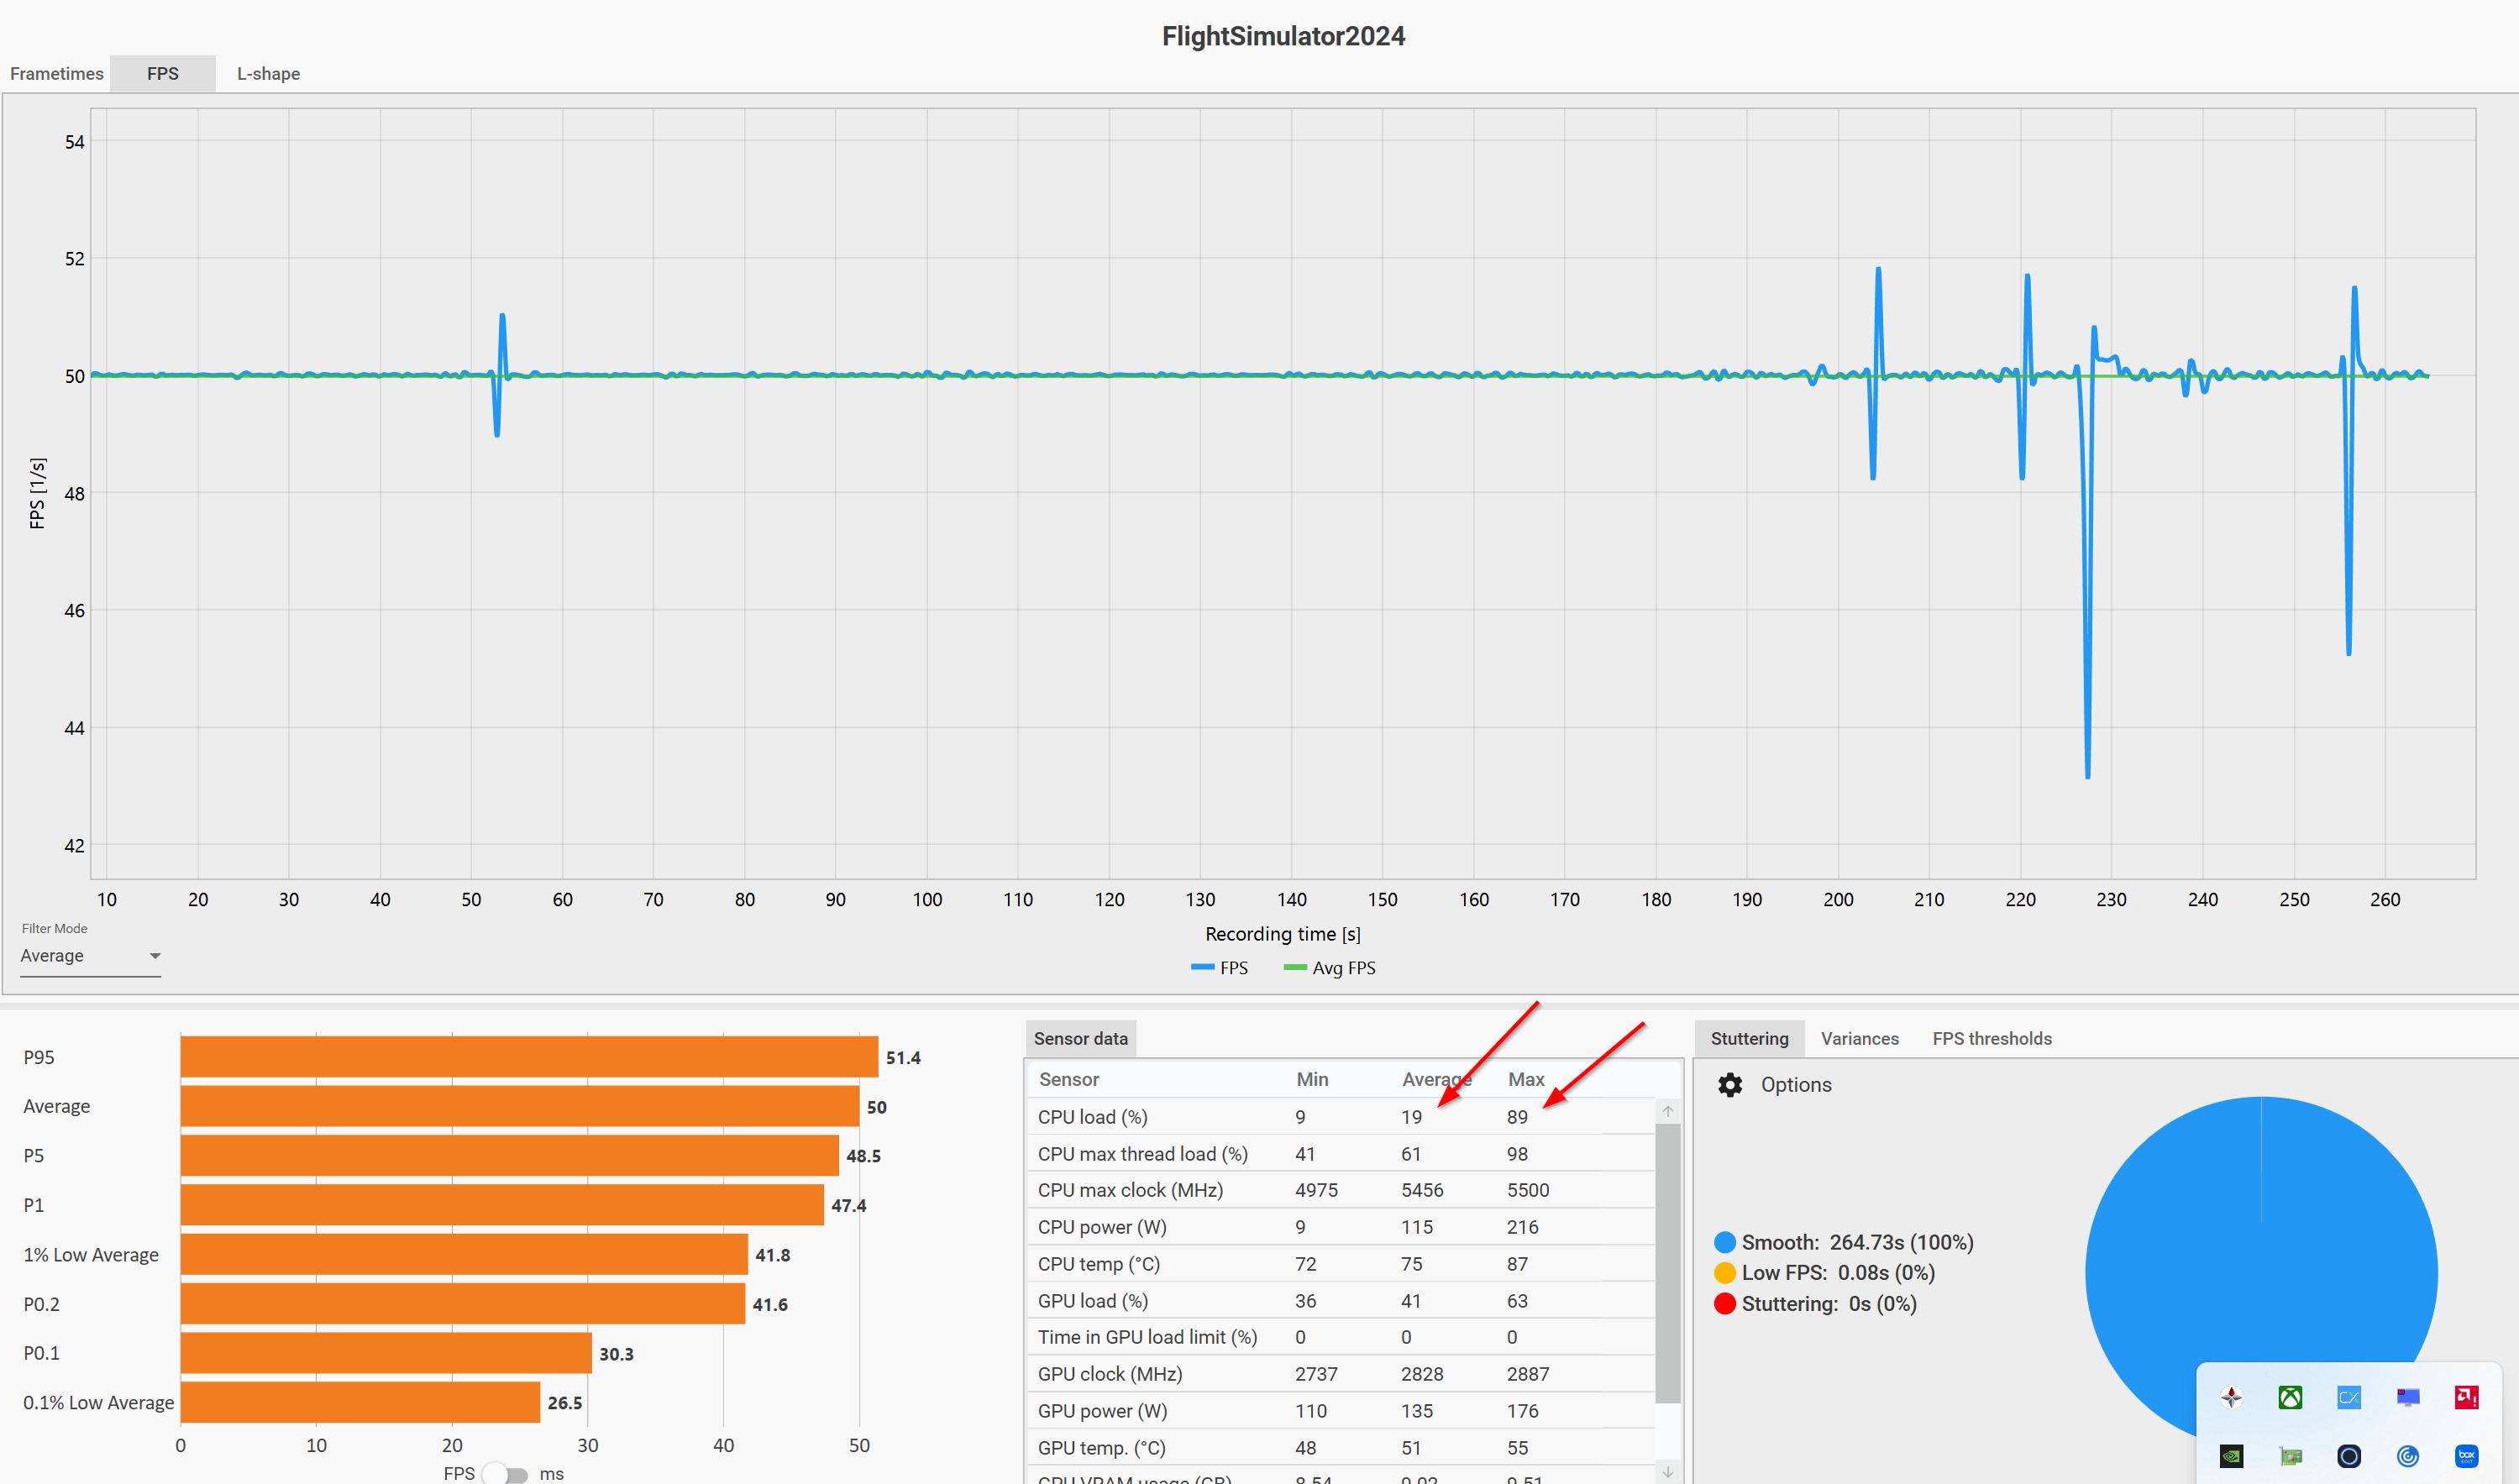The image size is (2519, 1484).
Task: Open the Variances tab
Action: coord(1859,1038)
